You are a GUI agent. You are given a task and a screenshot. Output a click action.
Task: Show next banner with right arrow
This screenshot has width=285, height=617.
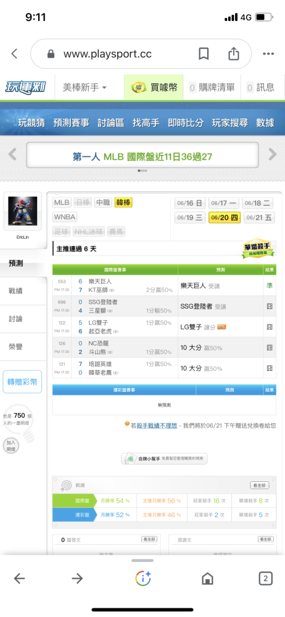[x=273, y=155]
